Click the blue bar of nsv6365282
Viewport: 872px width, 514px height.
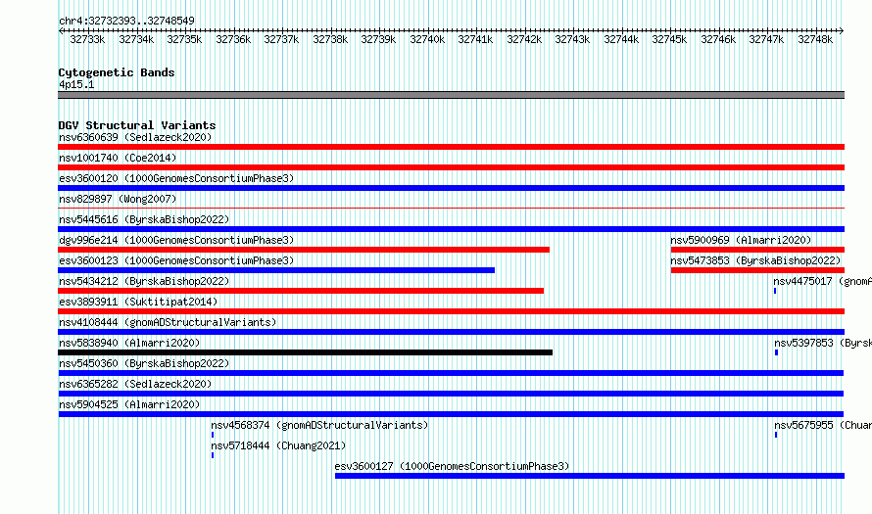pos(451,394)
